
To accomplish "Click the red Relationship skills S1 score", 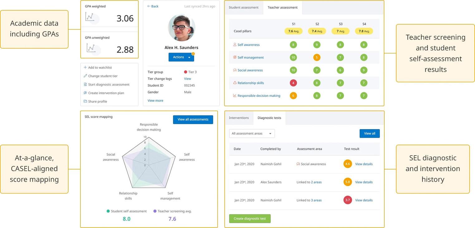I will (293, 83).
